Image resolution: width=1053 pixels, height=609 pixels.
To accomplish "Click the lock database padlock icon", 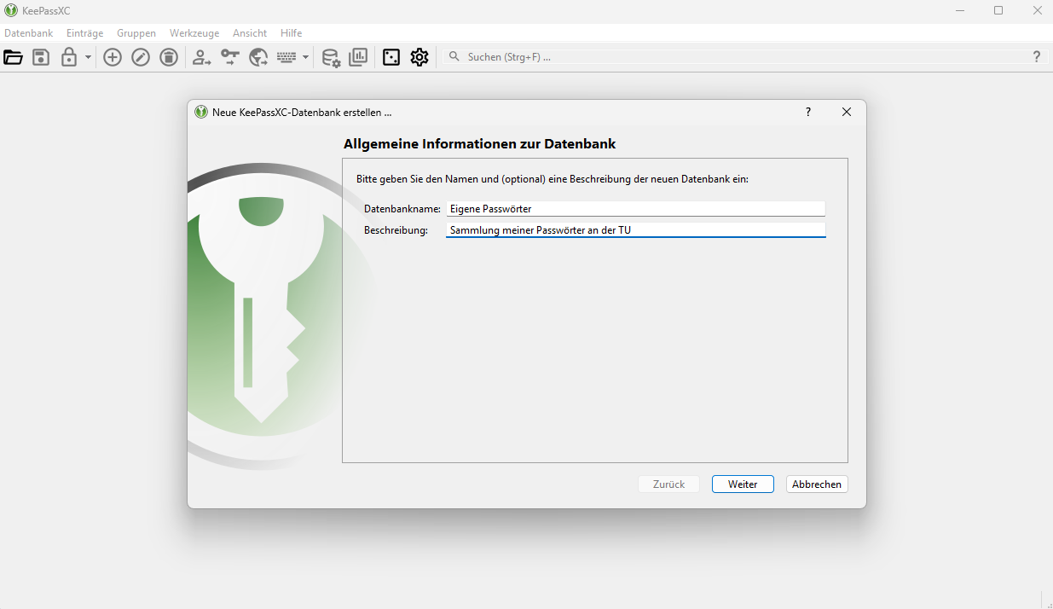I will pos(69,57).
